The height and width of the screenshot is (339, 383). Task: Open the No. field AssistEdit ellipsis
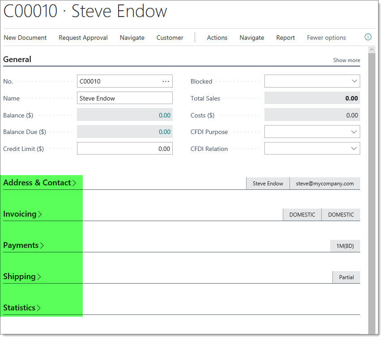(166, 81)
